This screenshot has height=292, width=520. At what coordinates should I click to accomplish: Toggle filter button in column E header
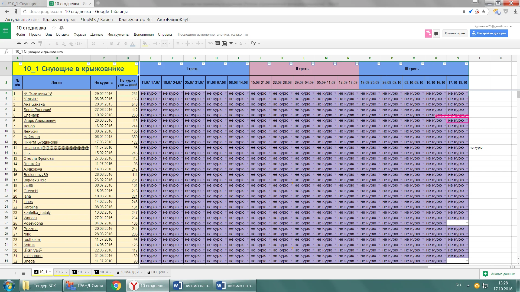pos(160,64)
